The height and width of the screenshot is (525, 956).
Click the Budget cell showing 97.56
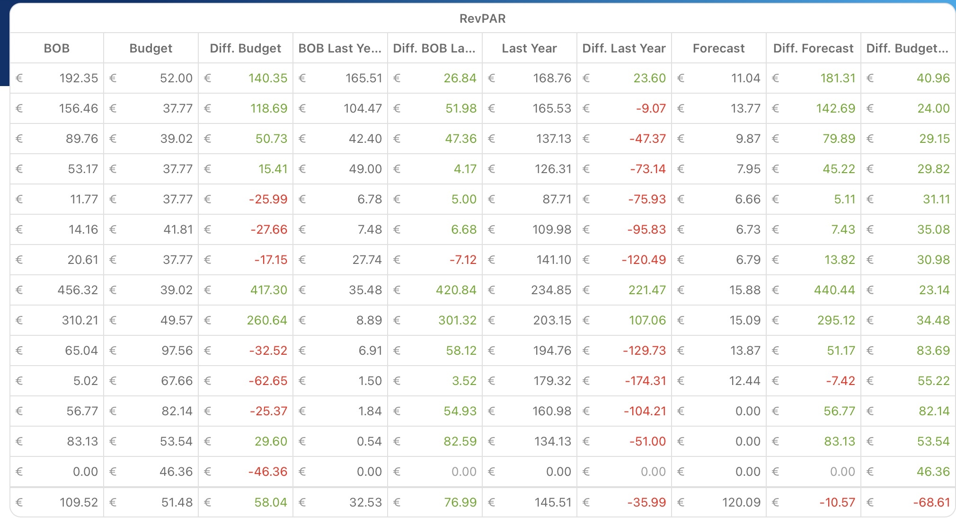(176, 350)
